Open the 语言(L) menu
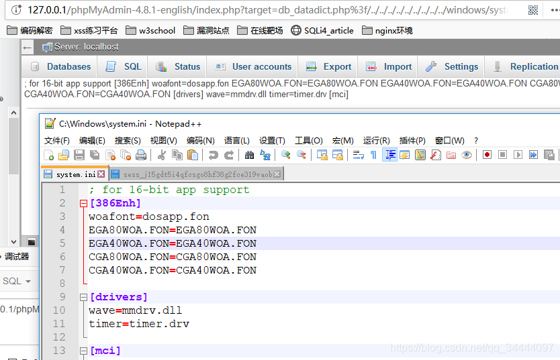Screen dimensions: 560x360 pyautogui.click(x=236, y=141)
